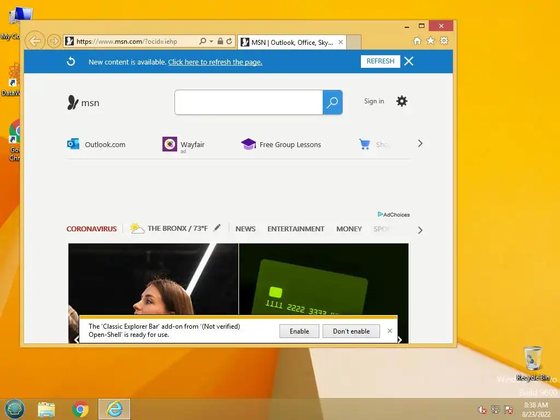Click the blue search magnifier button
Image resolution: width=560 pixels, height=420 pixels.
click(x=332, y=102)
